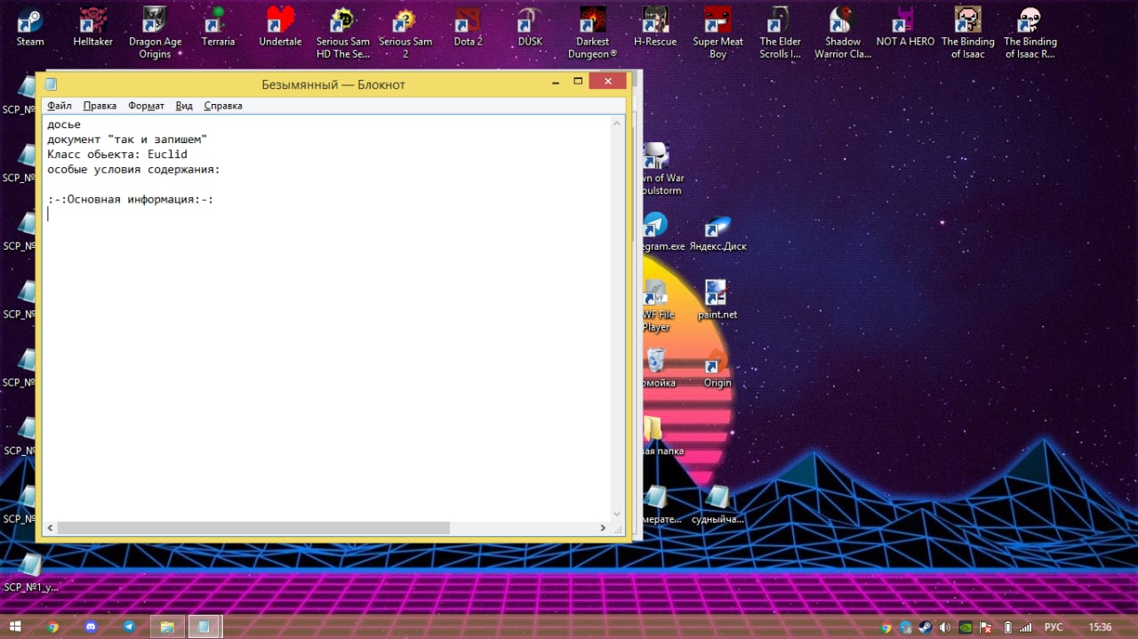Select the DUSK desktop icon
Image resolution: width=1138 pixels, height=639 pixels.
[x=530, y=27]
